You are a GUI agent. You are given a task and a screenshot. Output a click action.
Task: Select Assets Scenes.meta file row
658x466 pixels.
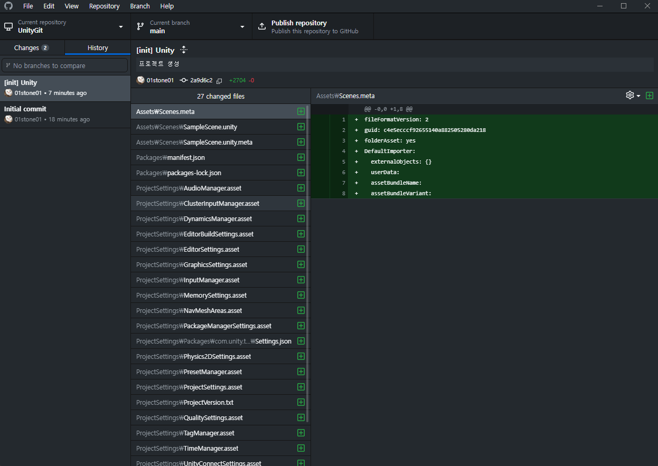click(x=220, y=111)
